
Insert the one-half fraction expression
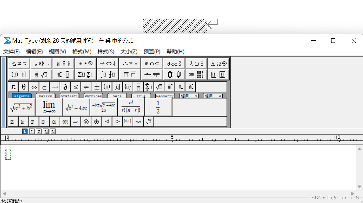pyautogui.click(x=158, y=107)
